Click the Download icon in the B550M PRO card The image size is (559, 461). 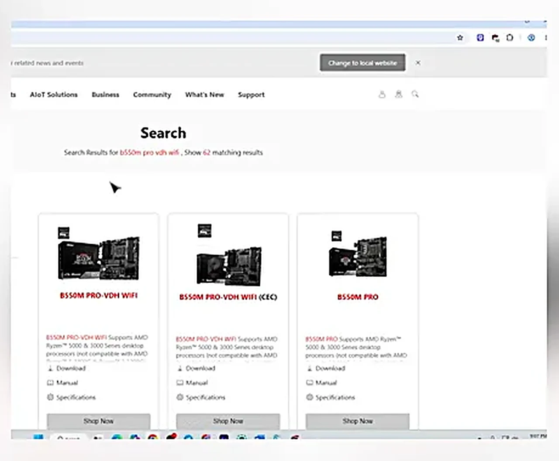click(310, 369)
